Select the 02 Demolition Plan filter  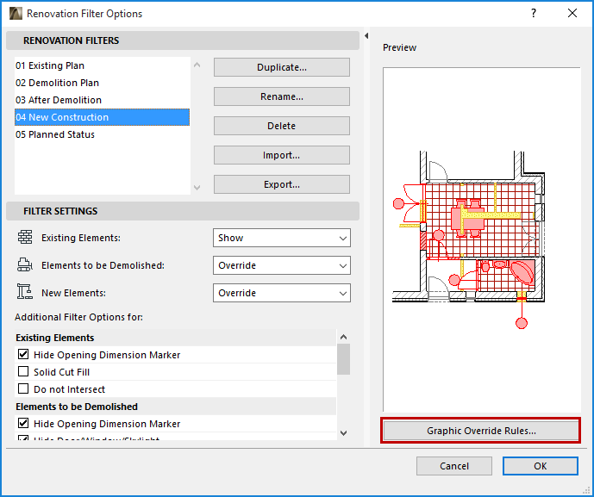pos(102,83)
